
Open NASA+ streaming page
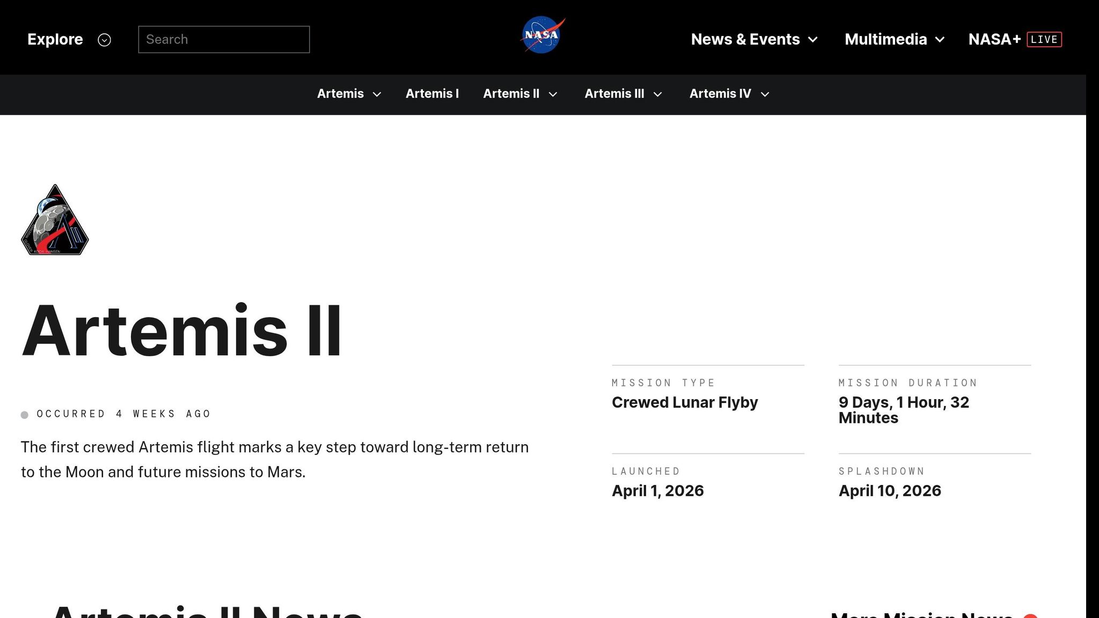(995, 39)
